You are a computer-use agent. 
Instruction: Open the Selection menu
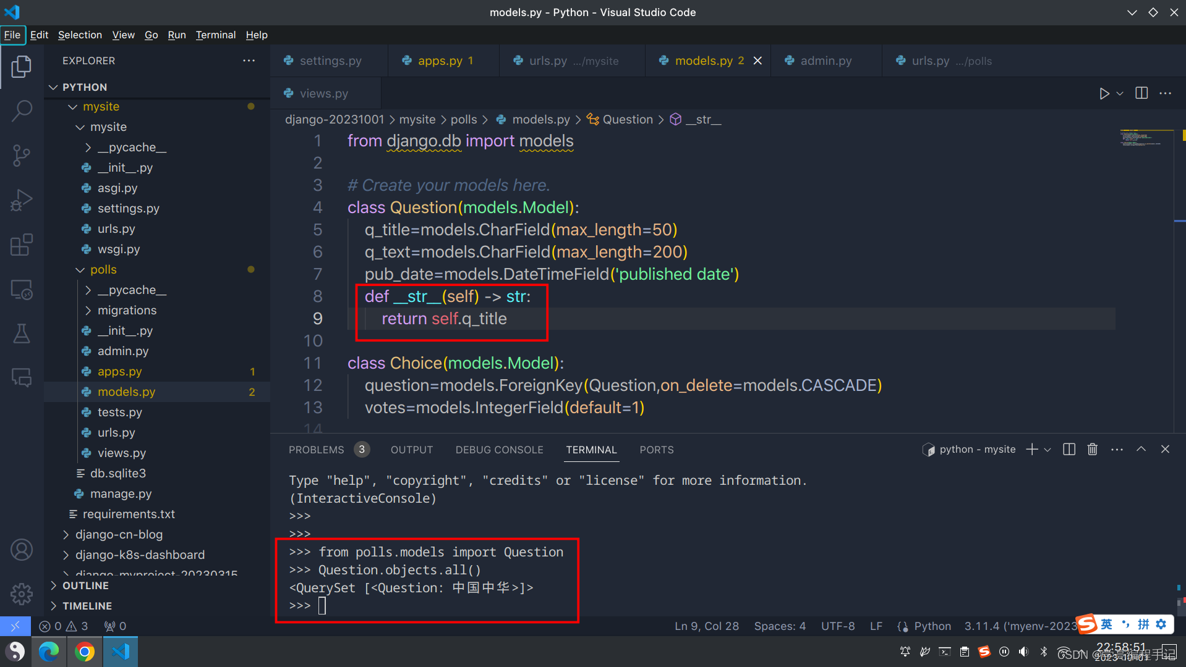pyautogui.click(x=80, y=35)
